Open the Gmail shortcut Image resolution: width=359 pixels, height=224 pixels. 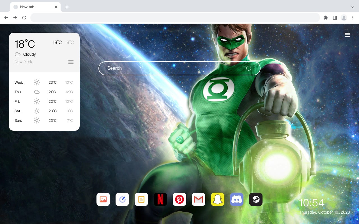coord(199,199)
